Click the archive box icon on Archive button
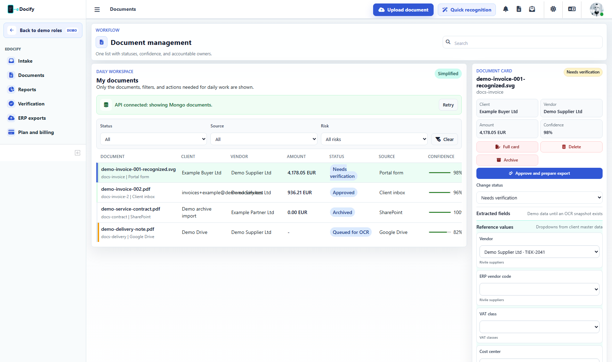 coord(499,160)
